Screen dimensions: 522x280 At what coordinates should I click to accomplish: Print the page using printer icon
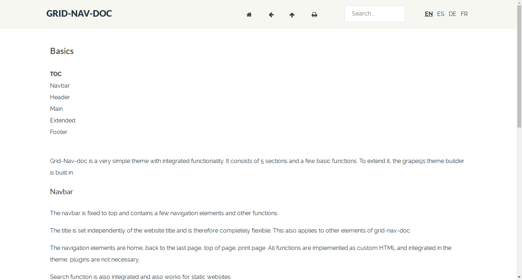click(x=314, y=15)
